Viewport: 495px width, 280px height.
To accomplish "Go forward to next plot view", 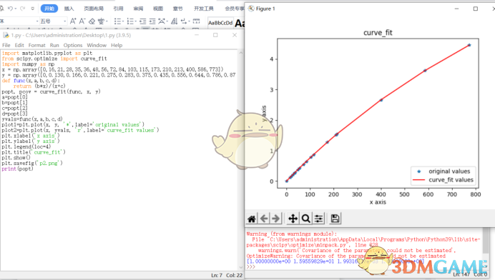I will click(x=275, y=219).
